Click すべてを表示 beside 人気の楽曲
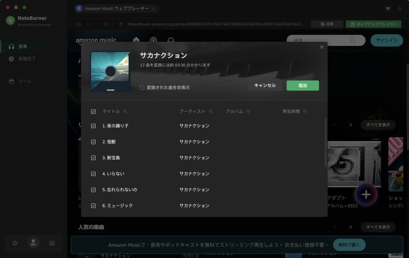 point(378,227)
